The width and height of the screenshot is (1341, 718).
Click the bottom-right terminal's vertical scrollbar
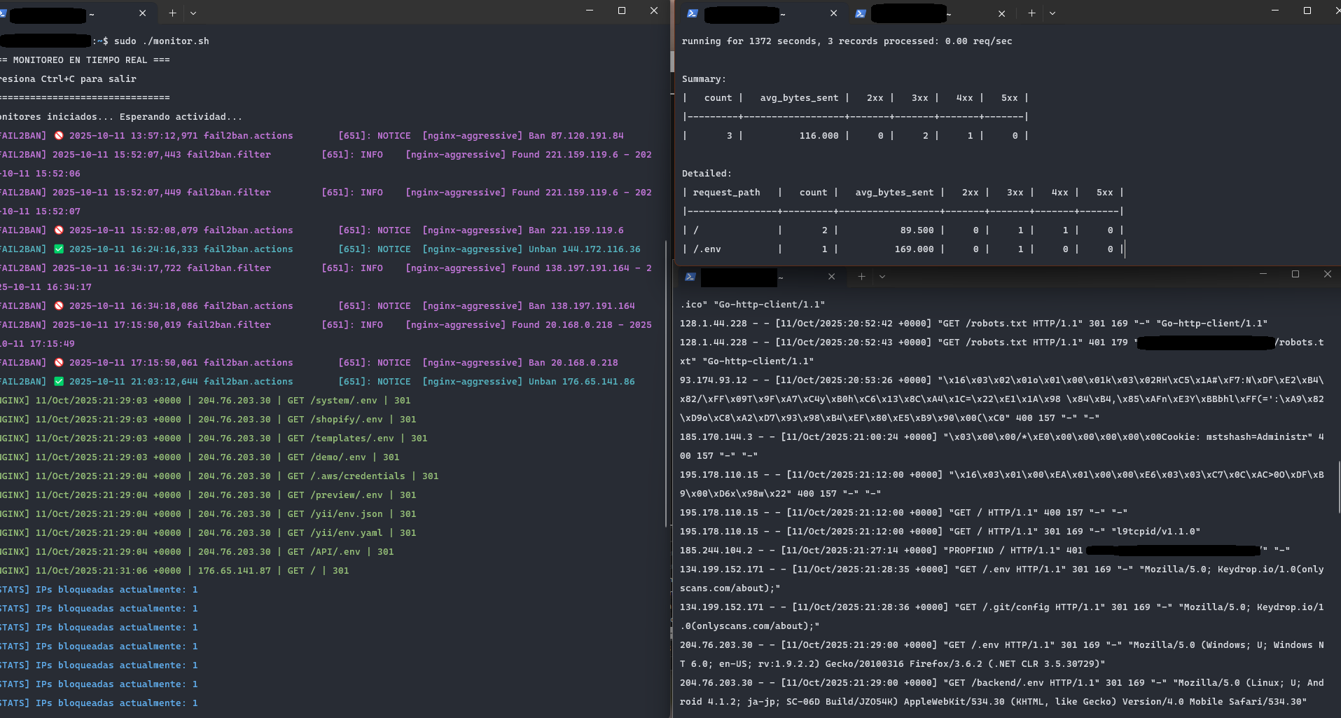pos(1338,487)
